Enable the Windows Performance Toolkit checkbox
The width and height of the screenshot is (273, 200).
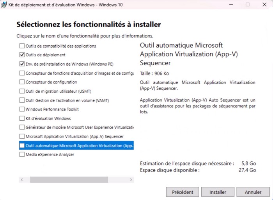pyautogui.click(x=22, y=109)
